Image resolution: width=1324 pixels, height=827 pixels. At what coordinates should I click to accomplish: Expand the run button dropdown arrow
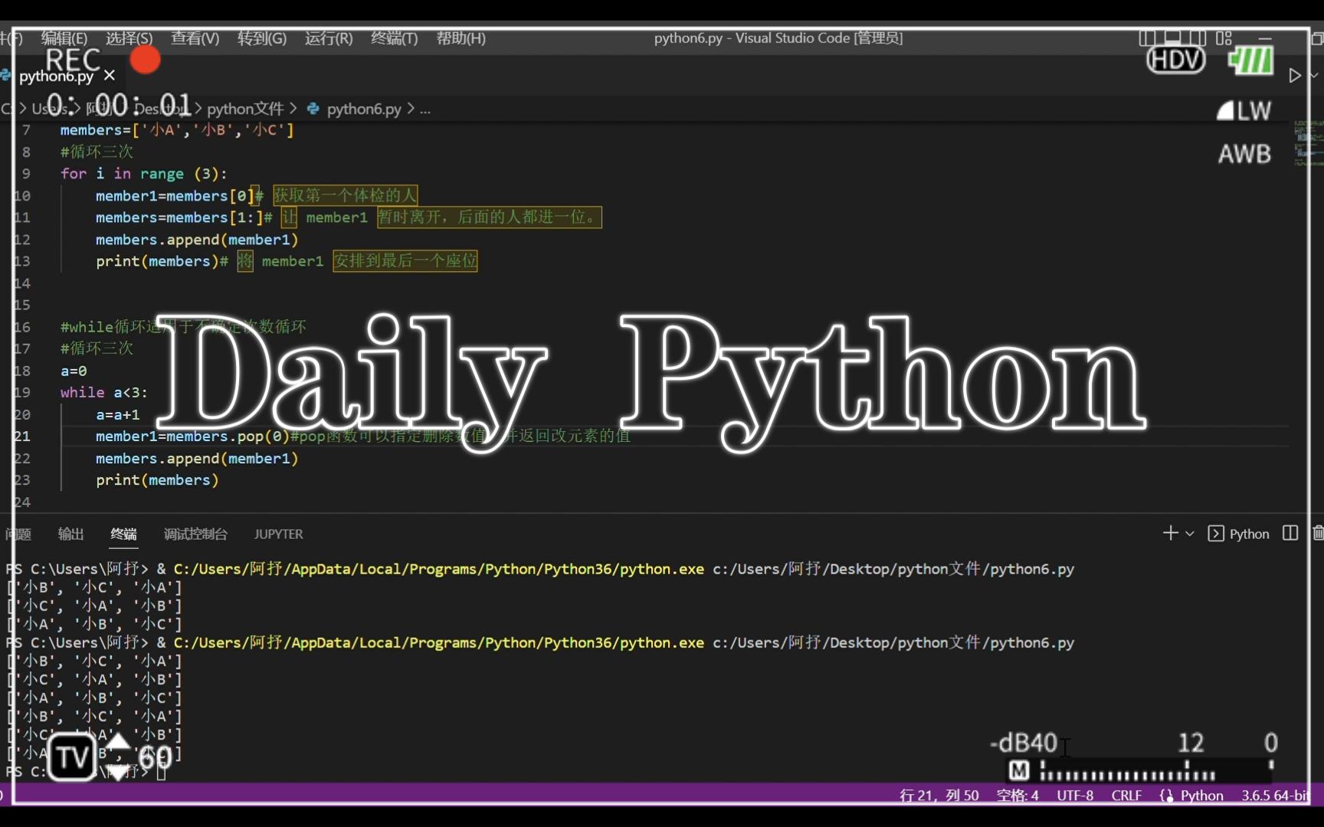coord(1313,76)
